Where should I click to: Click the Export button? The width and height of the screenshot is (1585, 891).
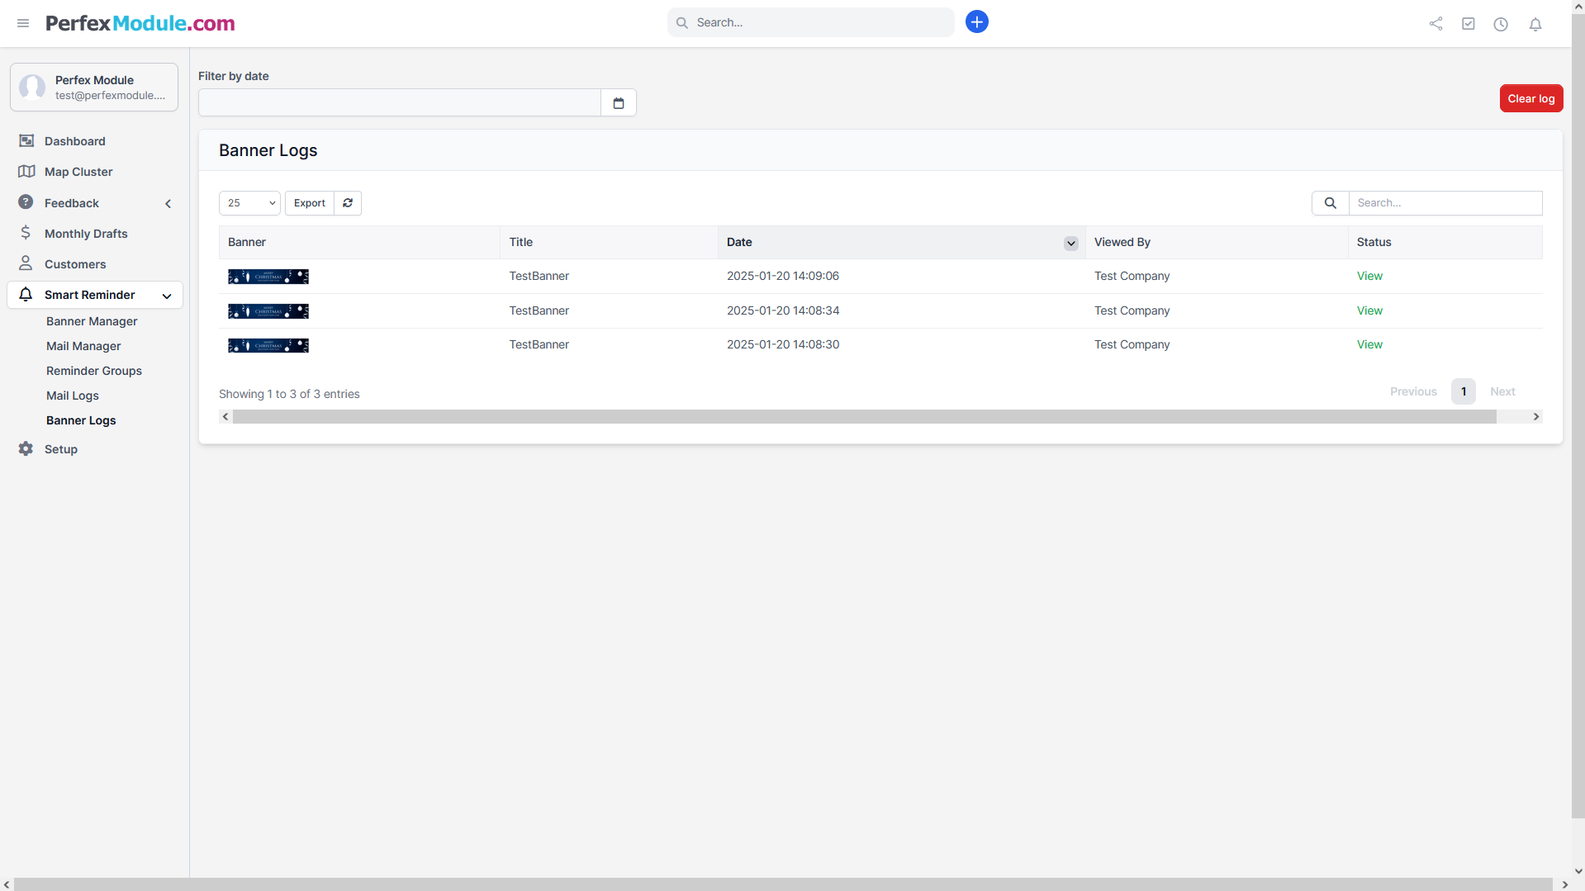coord(310,203)
